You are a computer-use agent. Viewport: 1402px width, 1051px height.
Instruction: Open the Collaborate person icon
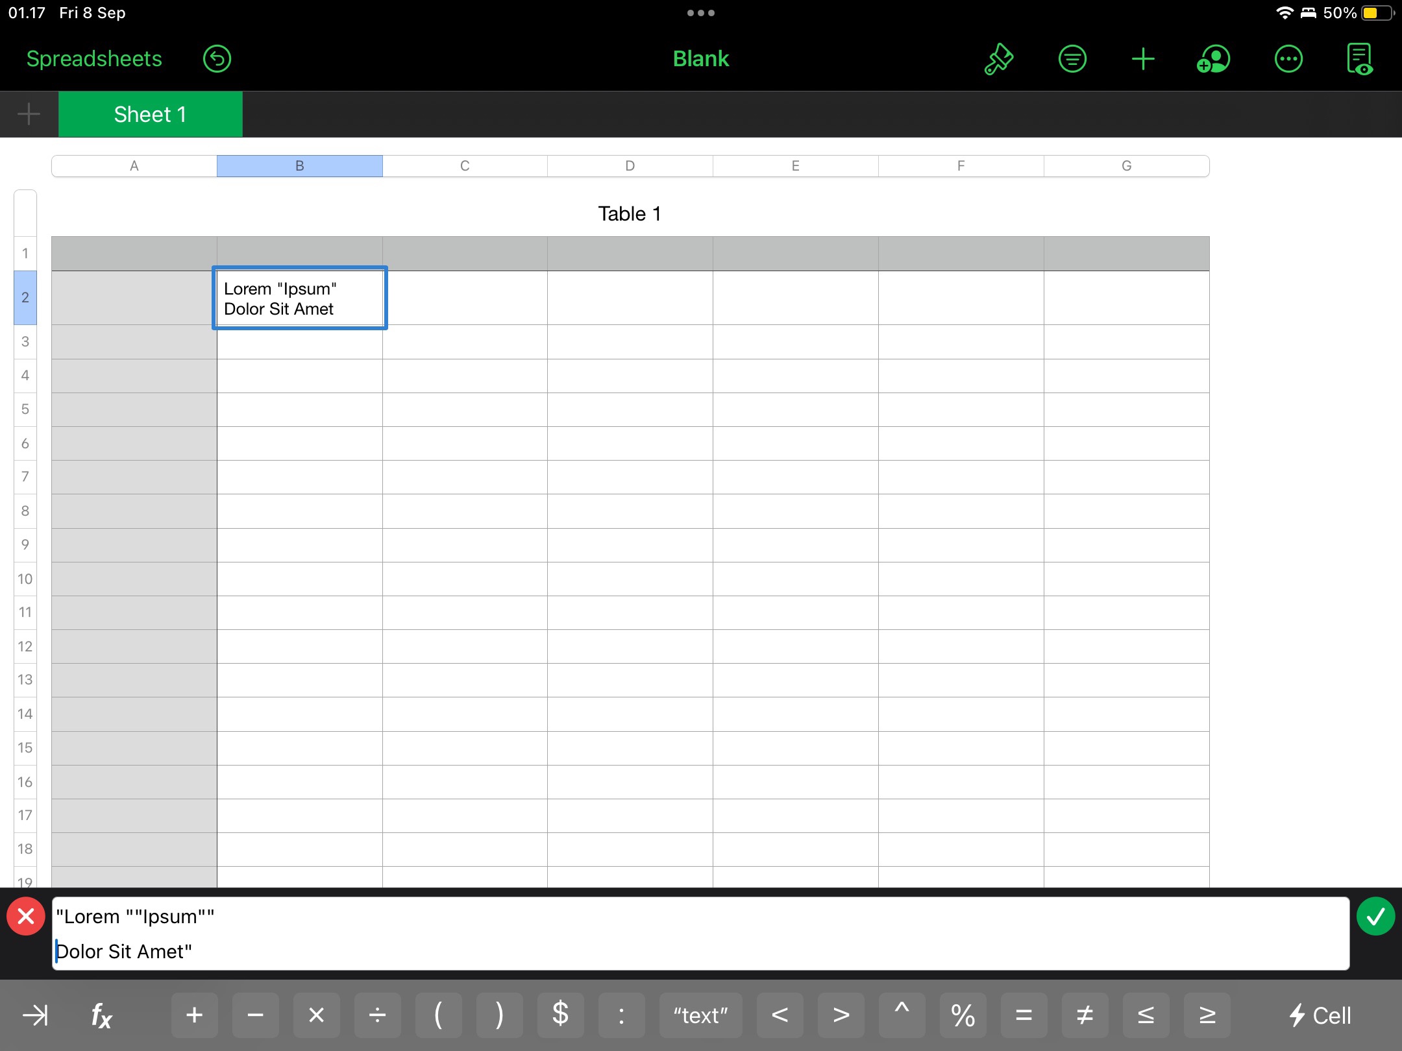(1213, 59)
